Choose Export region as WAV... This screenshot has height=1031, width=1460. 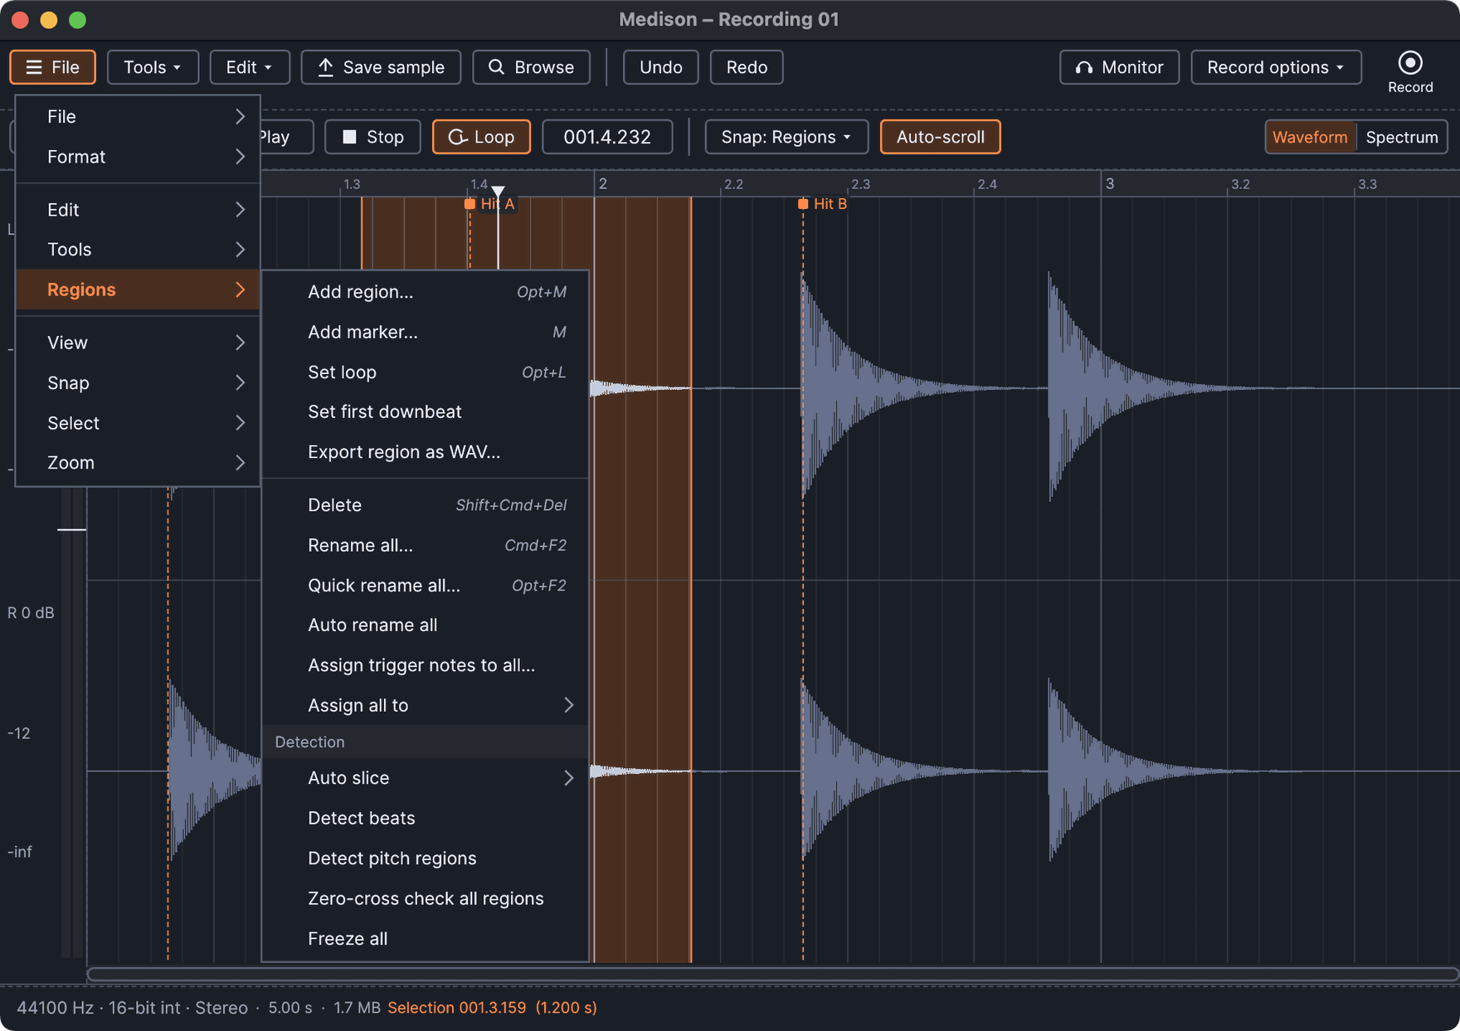tap(425, 452)
